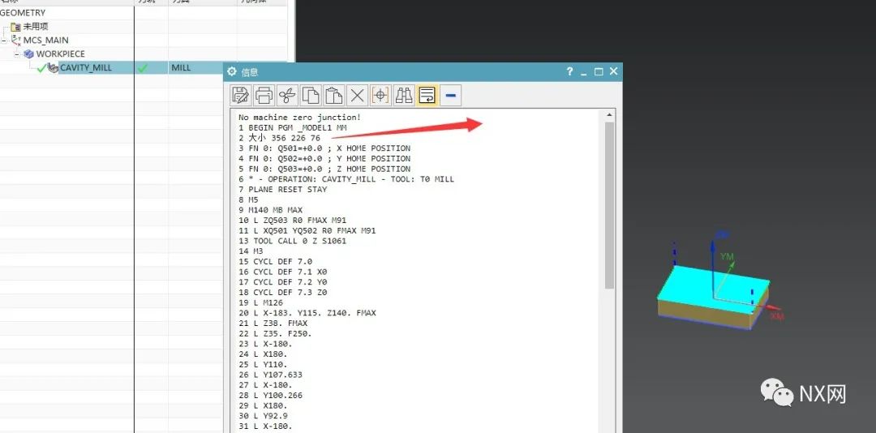This screenshot has width=876, height=433.
Task: Click the Cut scissors icon
Action: click(x=287, y=96)
